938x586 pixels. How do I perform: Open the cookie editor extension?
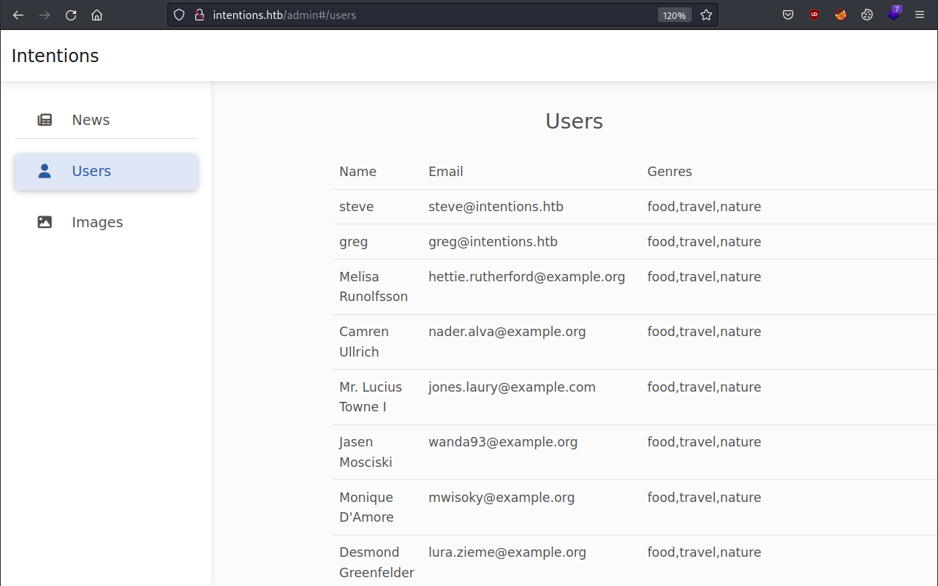click(867, 15)
